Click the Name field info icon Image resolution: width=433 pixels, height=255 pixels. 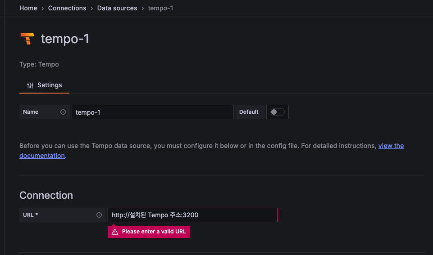[63, 112]
